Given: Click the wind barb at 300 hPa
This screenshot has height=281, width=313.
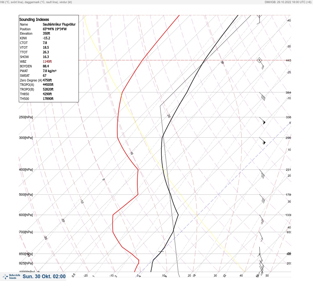Looking at the screenshot, I should [262, 141].
